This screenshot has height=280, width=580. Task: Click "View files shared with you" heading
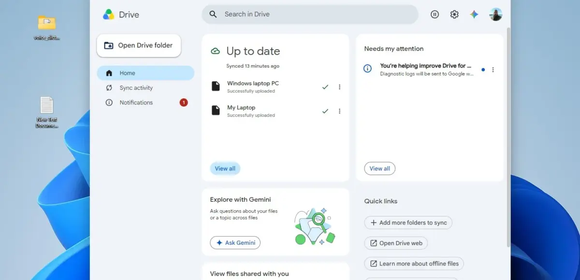(249, 274)
